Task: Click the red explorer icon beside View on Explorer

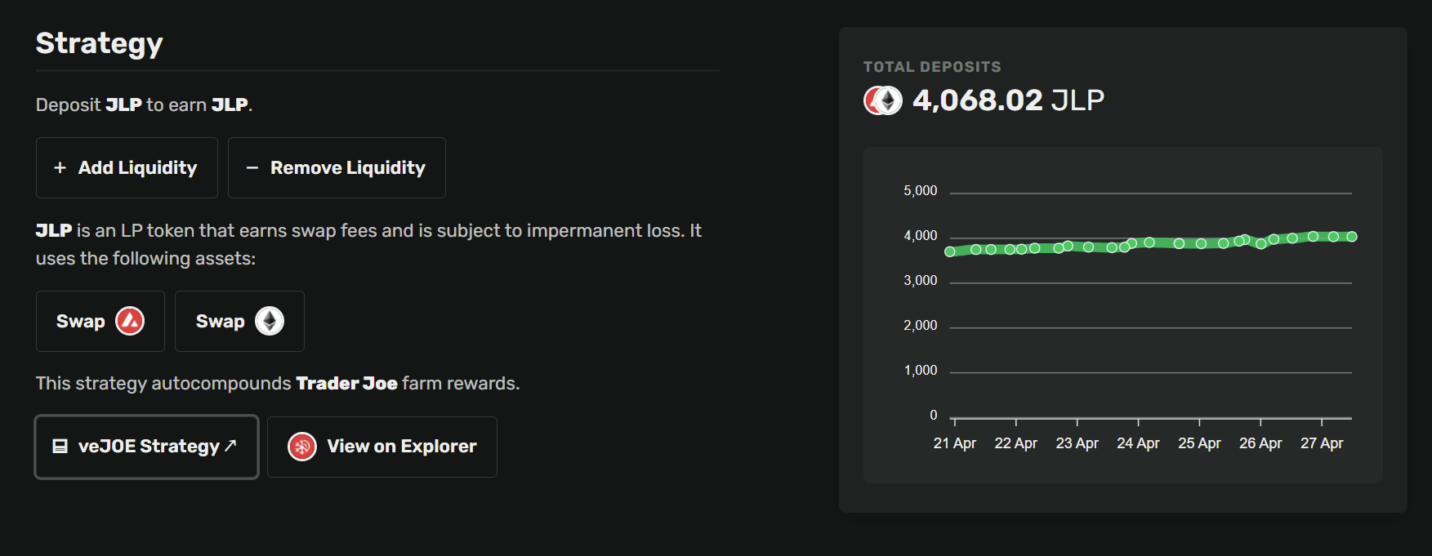Action: [x=302, y=447]
